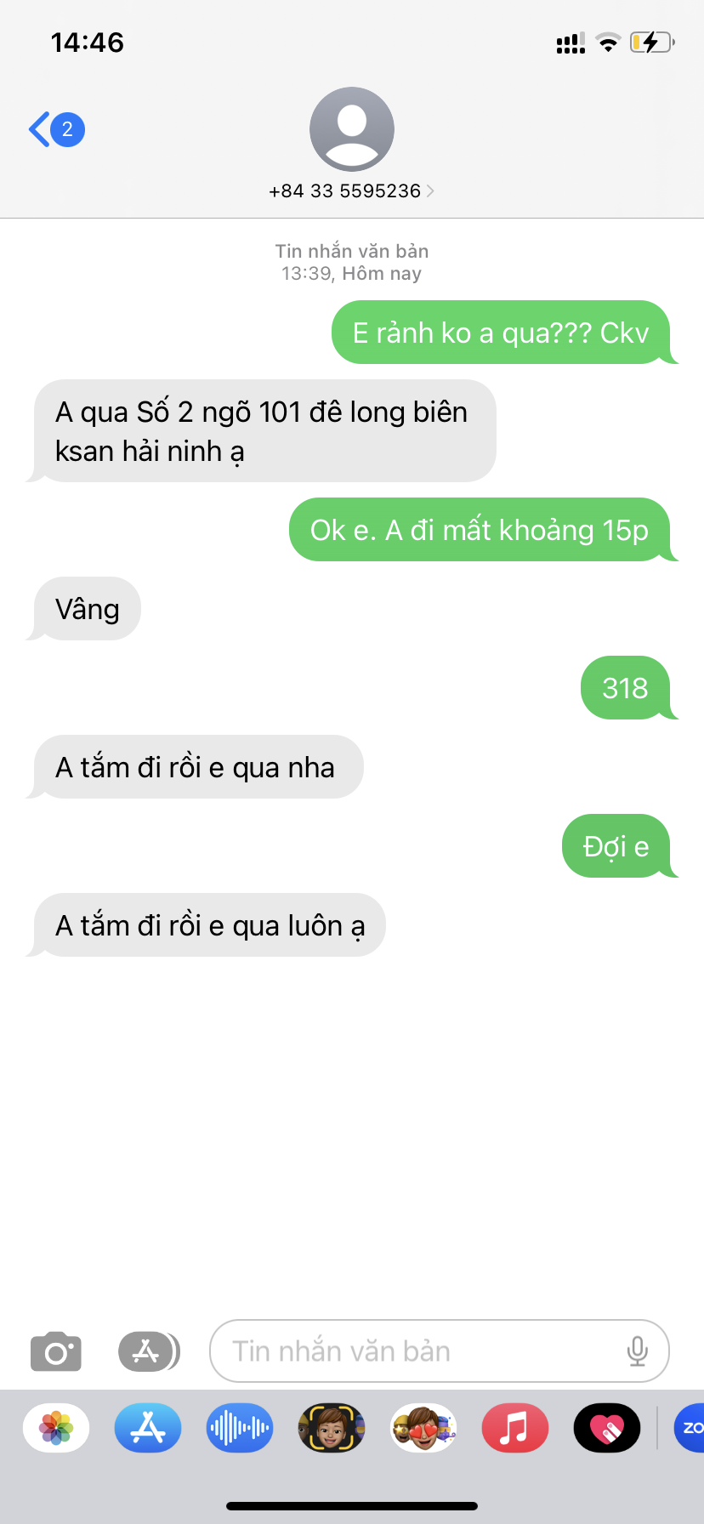Viewport: 704px width, 1524px height.
Task: Tap the '318' sent message bubble
Action: [x=627, y=687]
